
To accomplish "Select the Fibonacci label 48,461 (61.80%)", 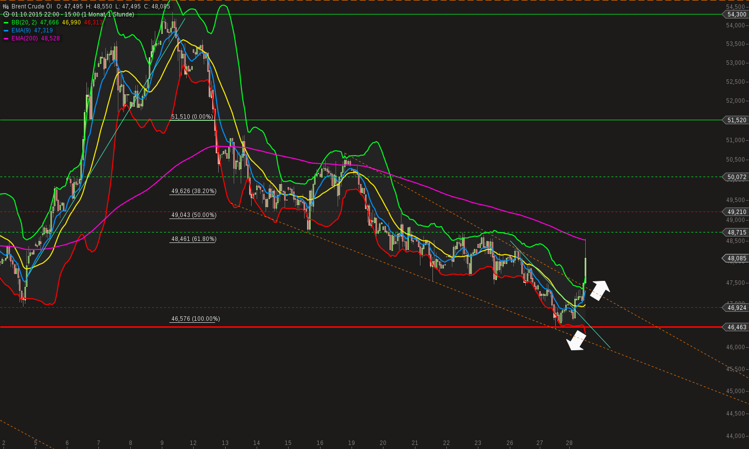I will click(194, 239).
